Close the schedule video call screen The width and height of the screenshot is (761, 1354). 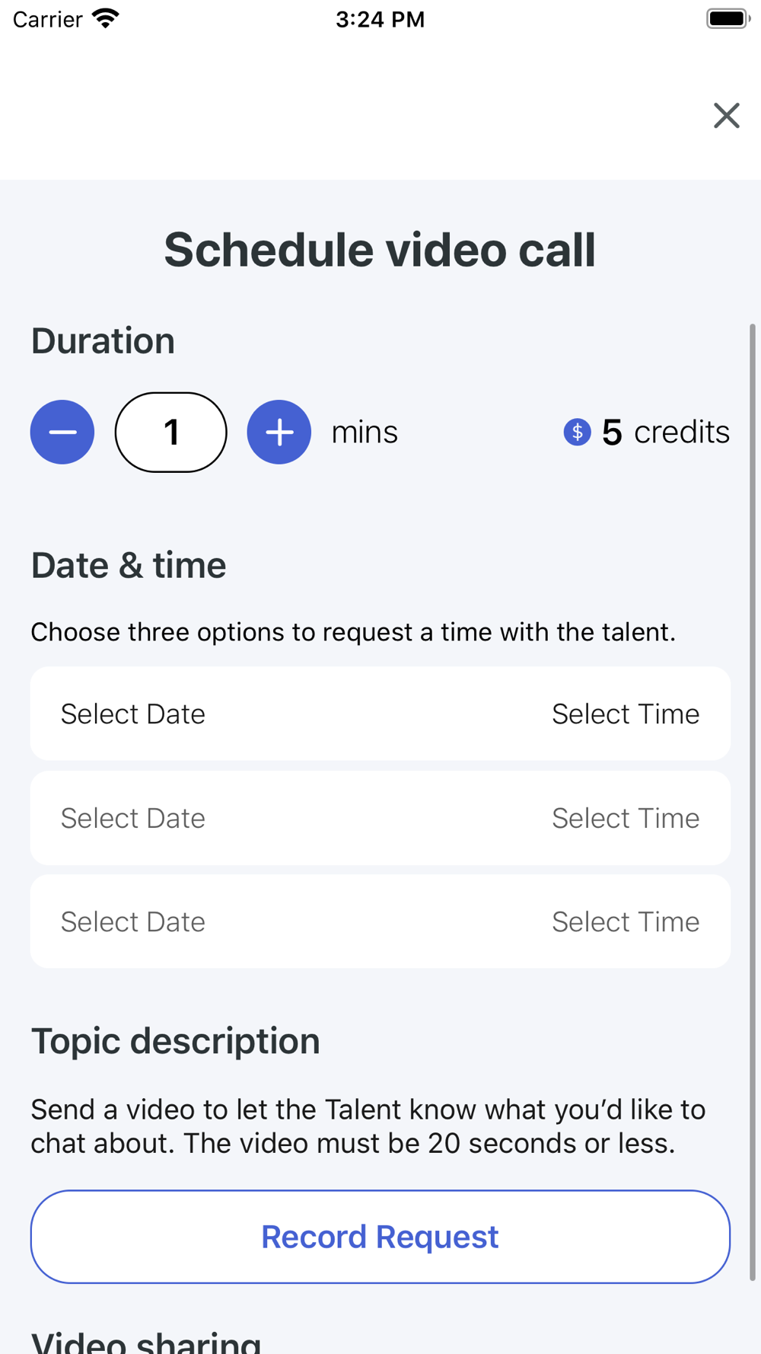727,116
